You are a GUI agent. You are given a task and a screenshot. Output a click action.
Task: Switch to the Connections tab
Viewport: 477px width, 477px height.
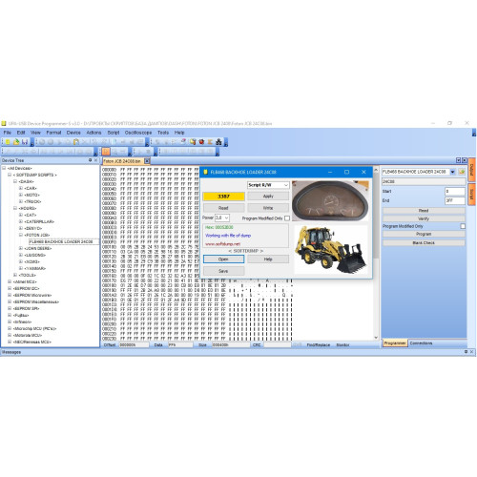(x=421, y=343)
